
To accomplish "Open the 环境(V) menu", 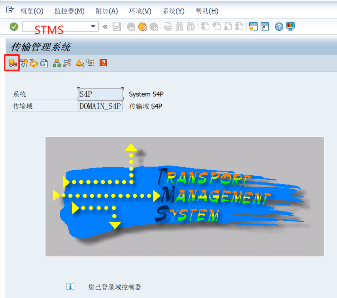I will click(140, 11).
